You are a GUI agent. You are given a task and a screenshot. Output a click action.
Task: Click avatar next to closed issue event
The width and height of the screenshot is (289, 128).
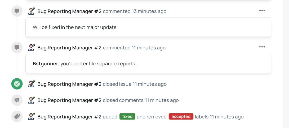32,84
